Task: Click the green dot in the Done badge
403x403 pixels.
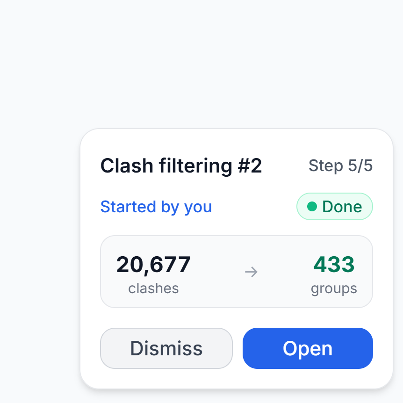Action: pos(312,207)
